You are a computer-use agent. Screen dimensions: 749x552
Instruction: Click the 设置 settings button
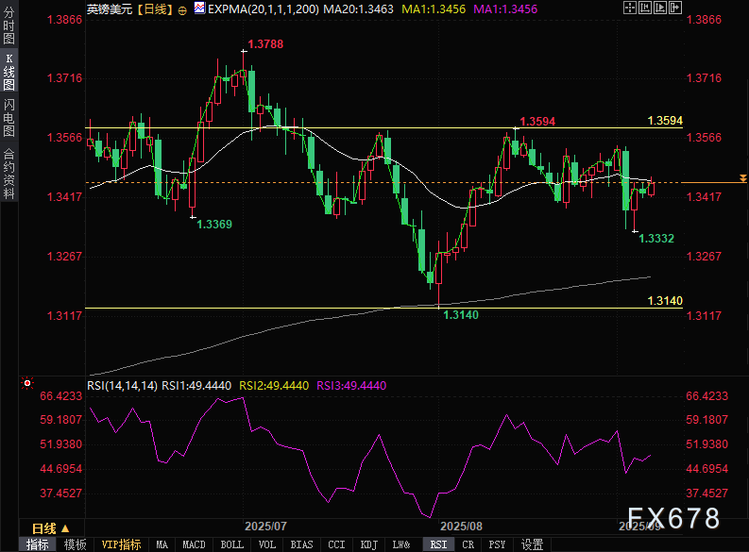click(532, 544)
